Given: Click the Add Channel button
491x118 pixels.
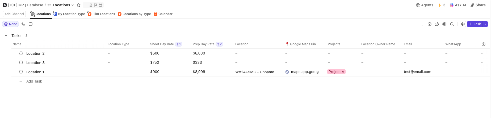Looking at the screenshot, I should (14, 14).
